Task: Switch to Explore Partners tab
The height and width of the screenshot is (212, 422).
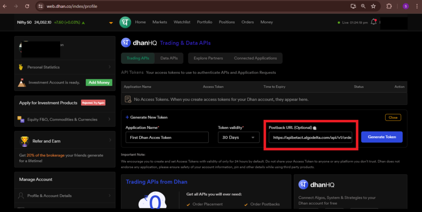Action: point(208,58)
